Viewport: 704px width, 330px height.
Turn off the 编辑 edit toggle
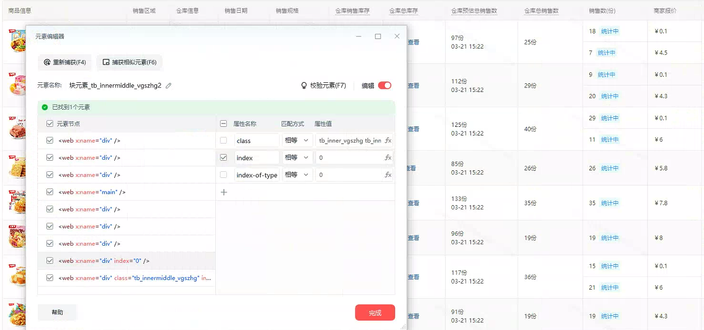click(385, 86)
